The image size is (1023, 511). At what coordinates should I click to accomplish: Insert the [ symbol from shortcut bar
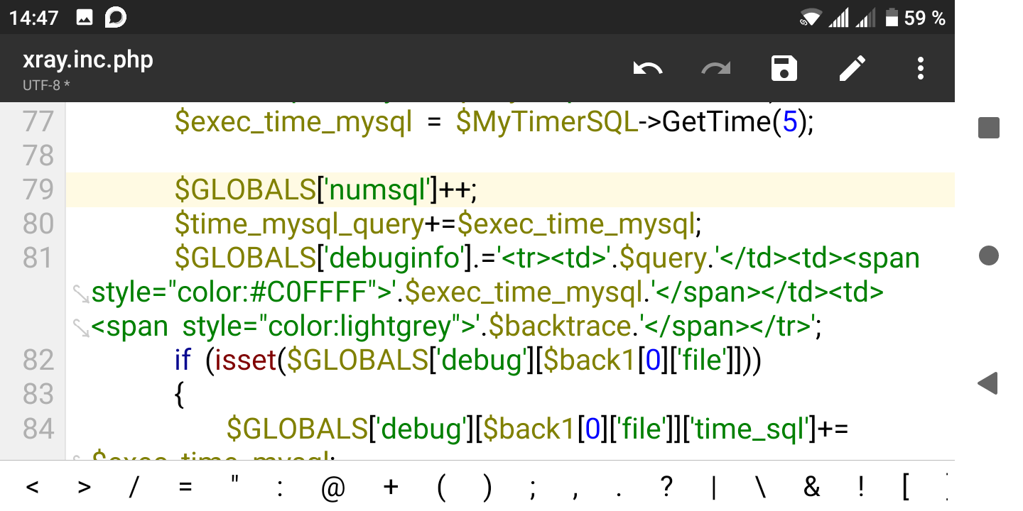coord(906,488)
